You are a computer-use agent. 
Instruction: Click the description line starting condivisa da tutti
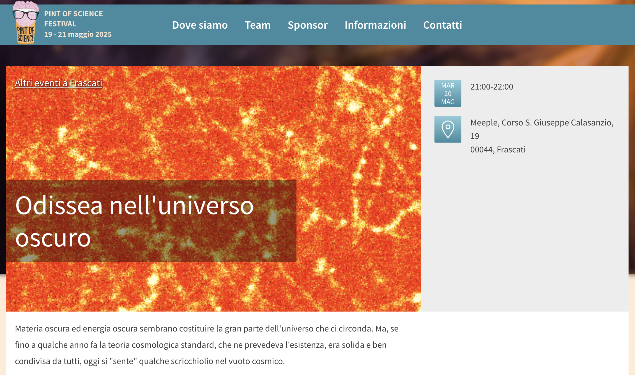click(x=149, y=361)
